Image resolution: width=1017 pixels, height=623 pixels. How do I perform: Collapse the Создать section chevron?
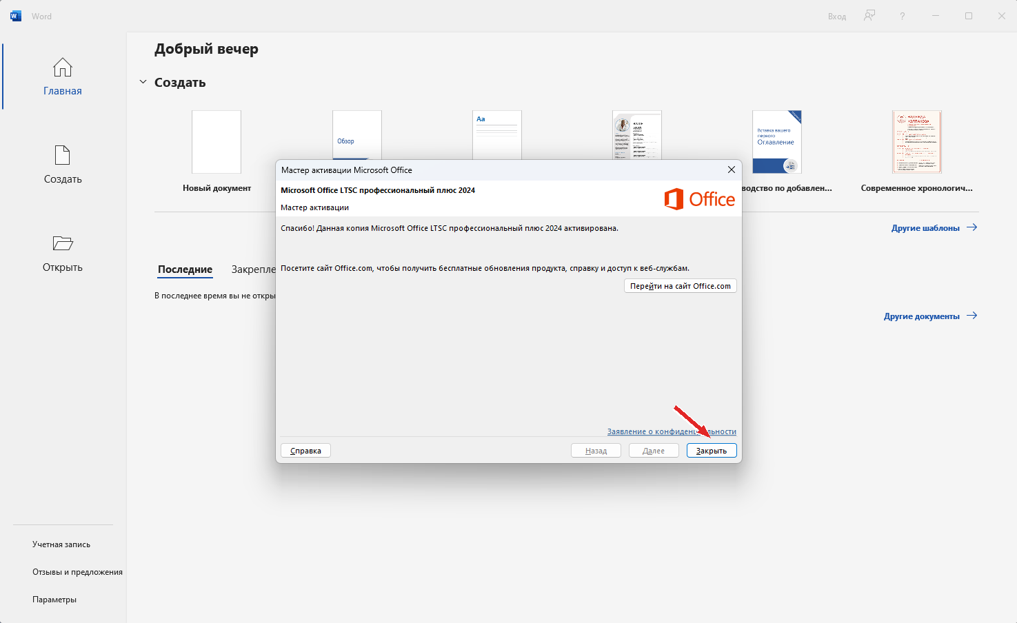[x=143, y=82]
